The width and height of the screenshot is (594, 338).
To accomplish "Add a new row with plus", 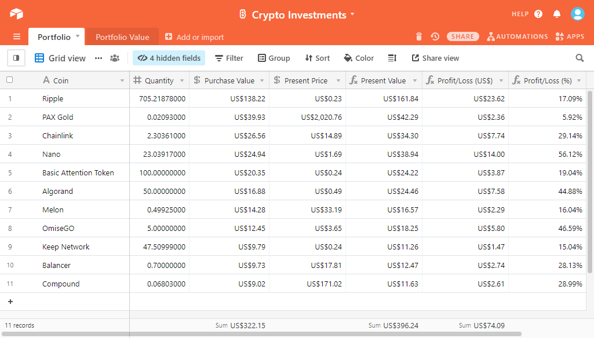I will [x=10, y=302].
